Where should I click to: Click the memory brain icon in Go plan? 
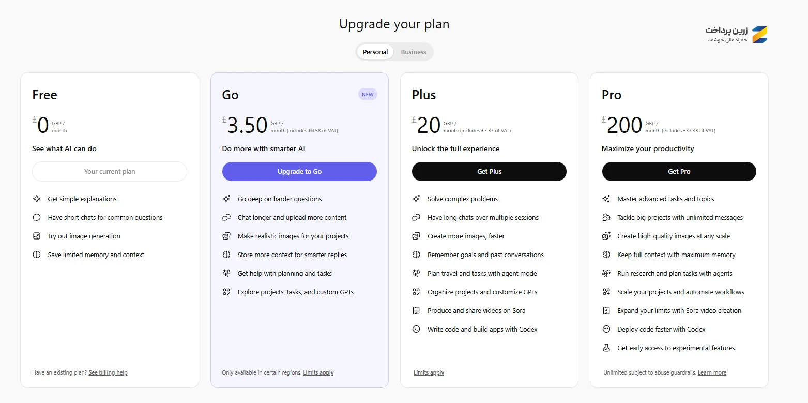226,255
